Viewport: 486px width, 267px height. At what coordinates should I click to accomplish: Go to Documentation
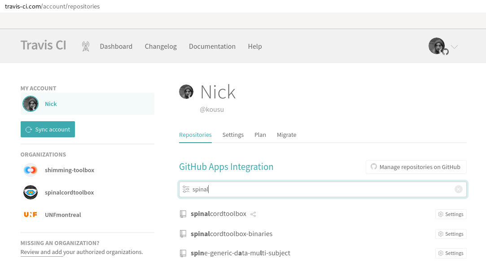(x=212, y=47)
